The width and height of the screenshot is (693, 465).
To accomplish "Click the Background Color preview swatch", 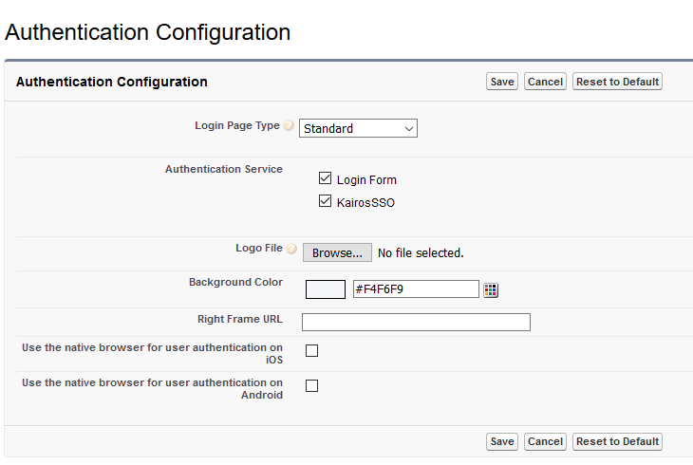I will coord(326,289).
